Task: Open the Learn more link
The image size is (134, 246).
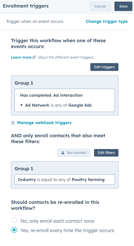Action: (21, 57)
